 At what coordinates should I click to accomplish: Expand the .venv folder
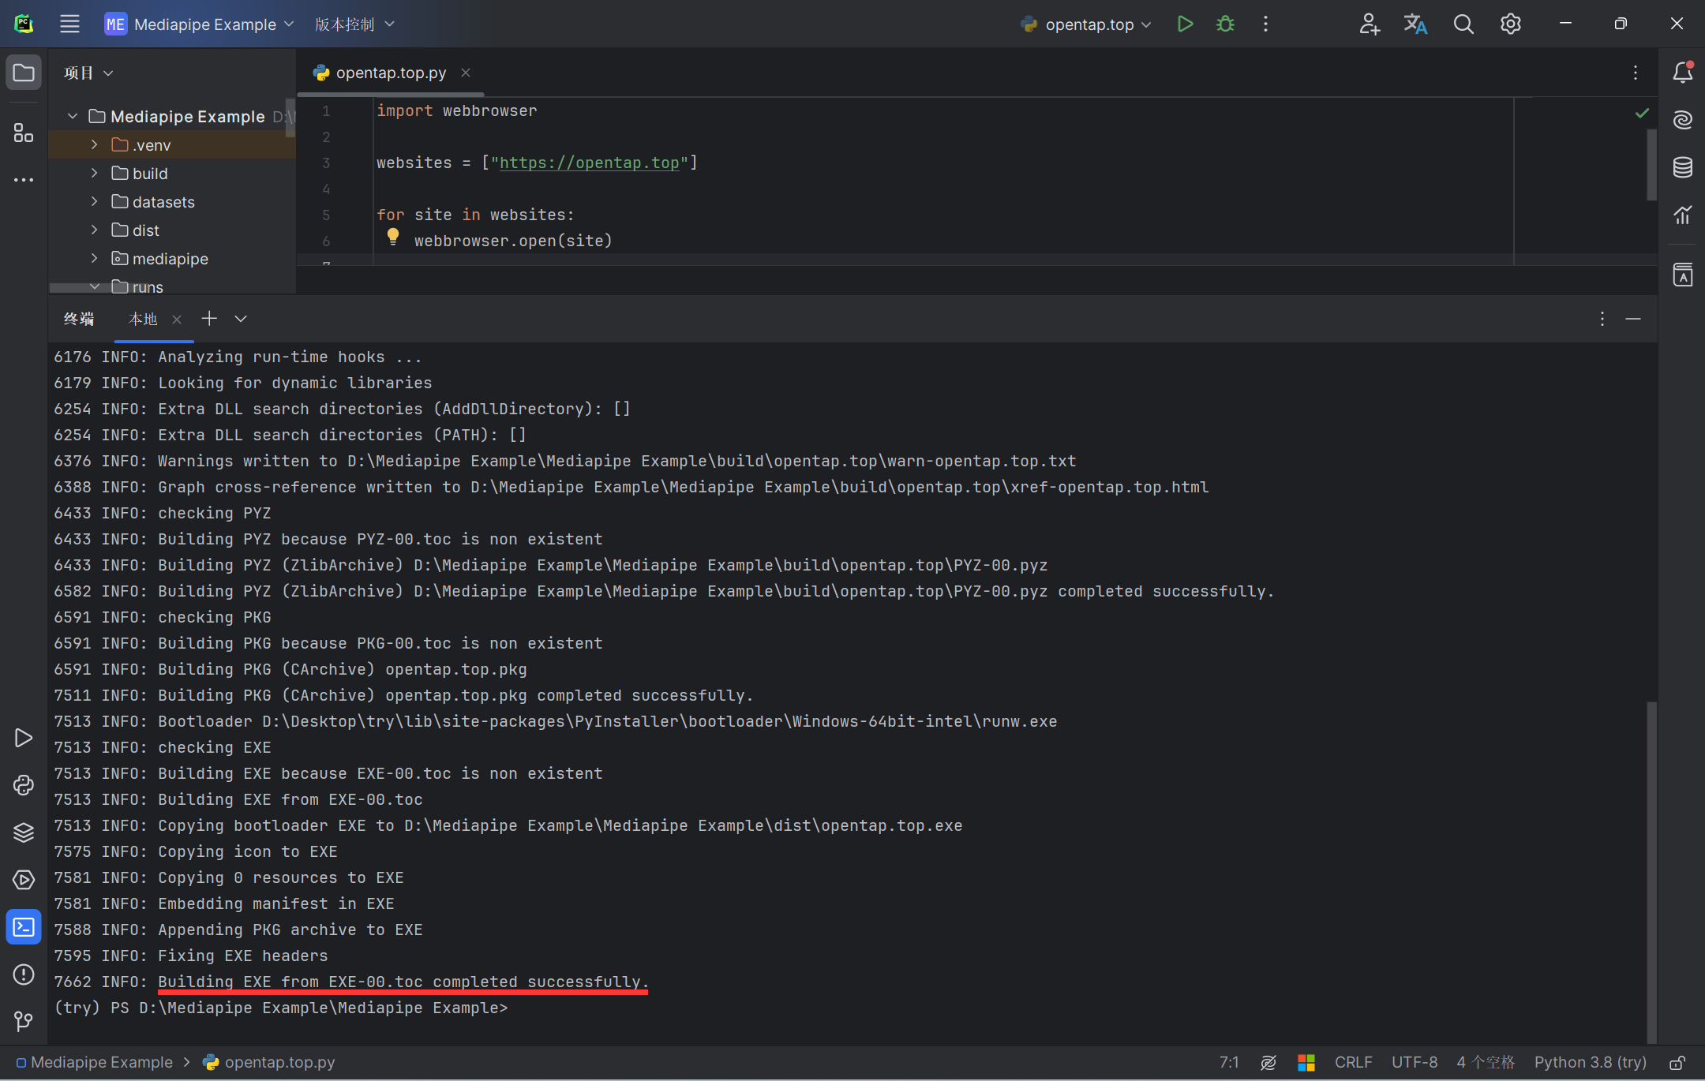click(95, 144)
